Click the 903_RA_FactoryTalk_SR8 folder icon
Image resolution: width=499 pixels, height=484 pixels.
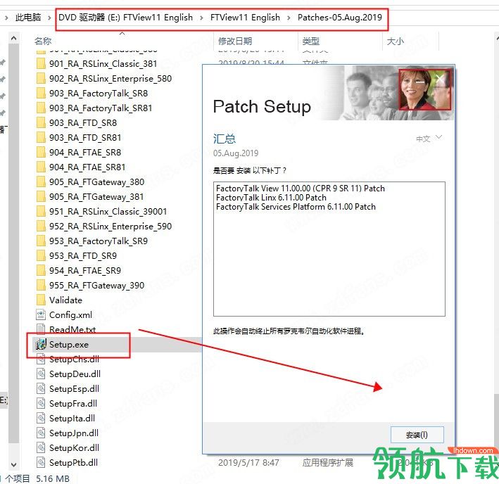click(x=41, y=93)
